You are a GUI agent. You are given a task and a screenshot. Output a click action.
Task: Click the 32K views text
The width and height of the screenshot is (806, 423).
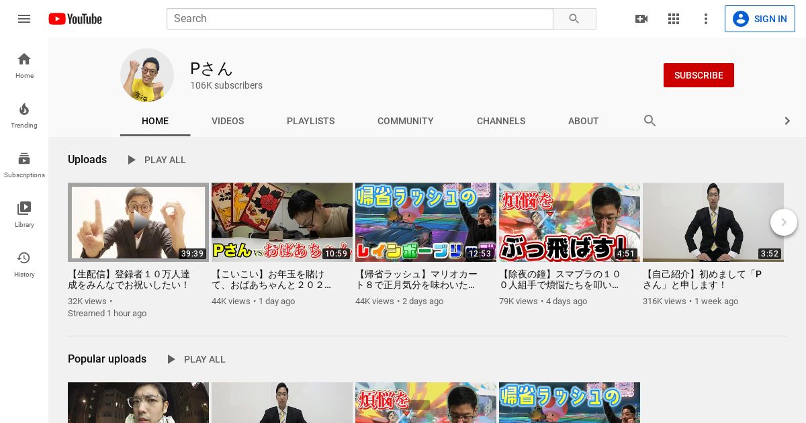[x=87, y=301]
